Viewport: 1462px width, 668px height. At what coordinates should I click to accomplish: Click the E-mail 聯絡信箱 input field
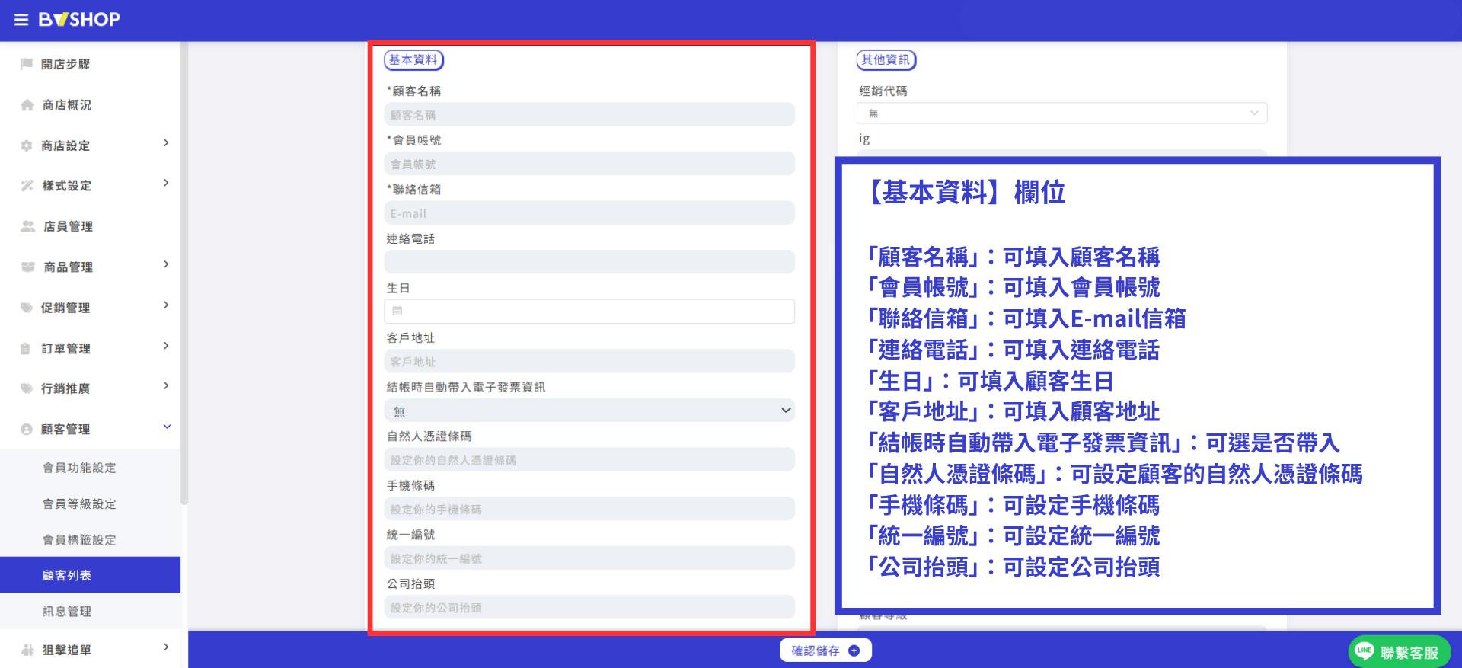(589, 213)
